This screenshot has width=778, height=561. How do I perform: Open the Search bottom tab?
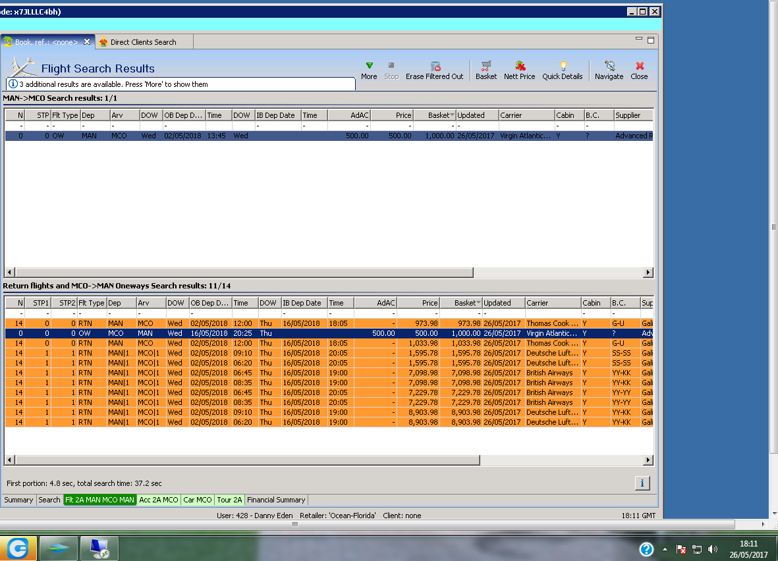[x=49, y=500]
